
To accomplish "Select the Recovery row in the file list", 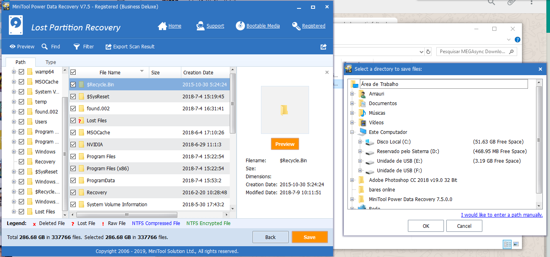I will (x=150, y=192).
